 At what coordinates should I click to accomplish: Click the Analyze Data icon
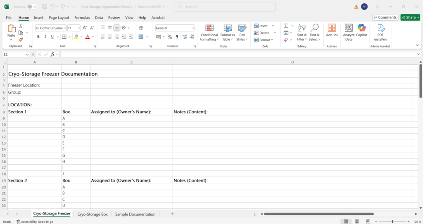click(x=349, y=28)
